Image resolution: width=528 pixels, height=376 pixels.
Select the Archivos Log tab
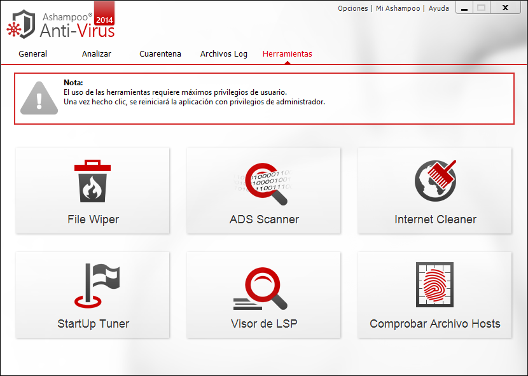point(223,54)
